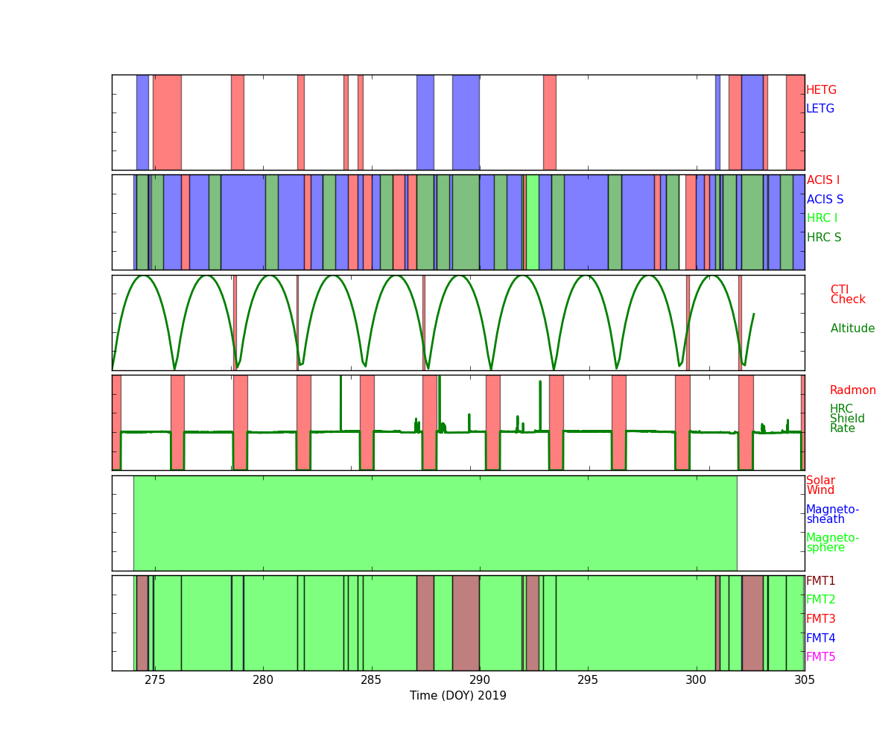This screenshot has height=745, width=894.
Task: Click the HETG legend label
Action: click(x=821, y=90)
